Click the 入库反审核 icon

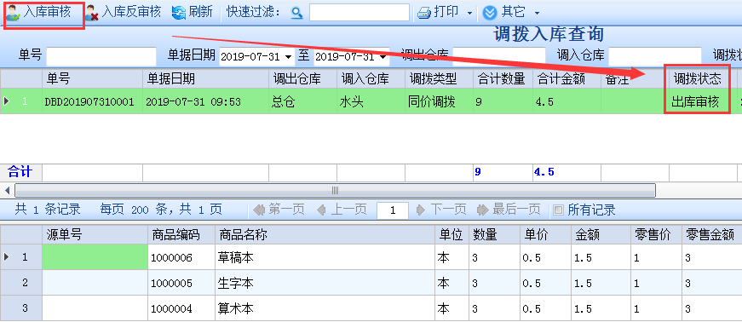(92, 13)
